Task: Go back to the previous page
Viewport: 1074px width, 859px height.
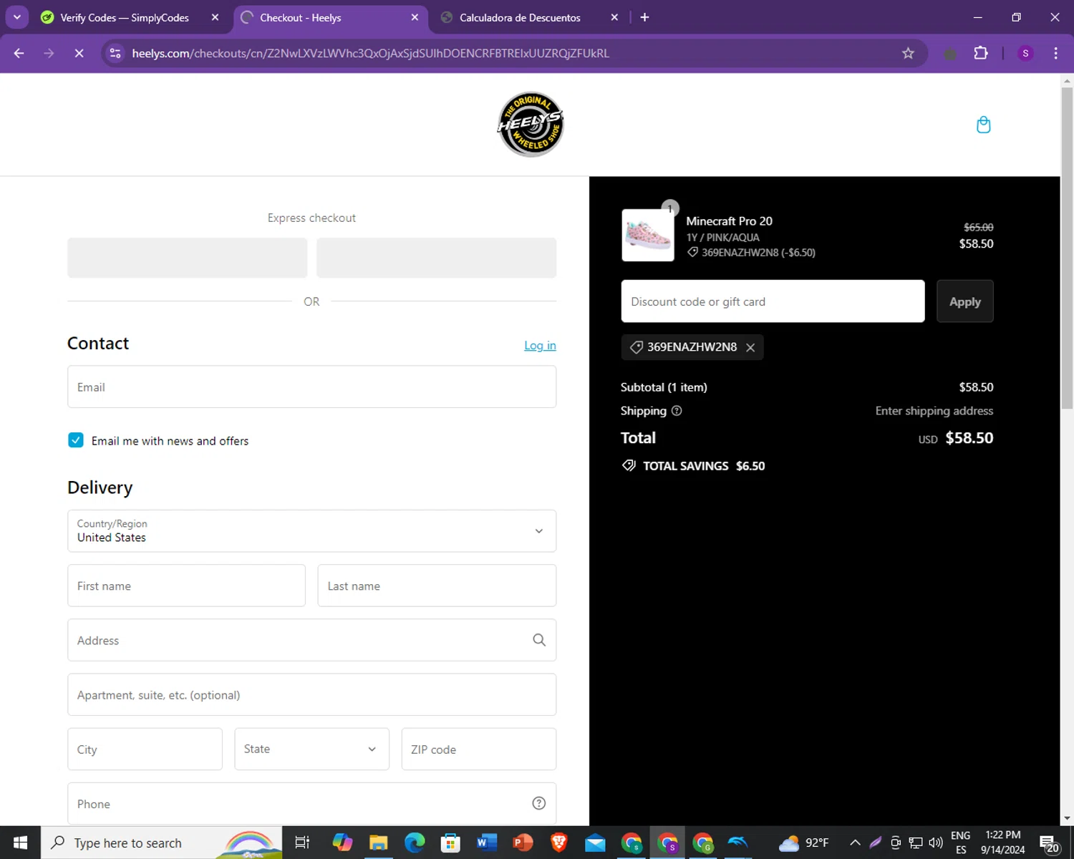Action: [19, 53]
